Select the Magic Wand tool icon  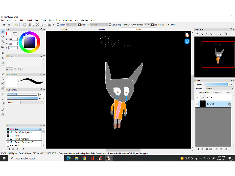(x=3, y=79)
